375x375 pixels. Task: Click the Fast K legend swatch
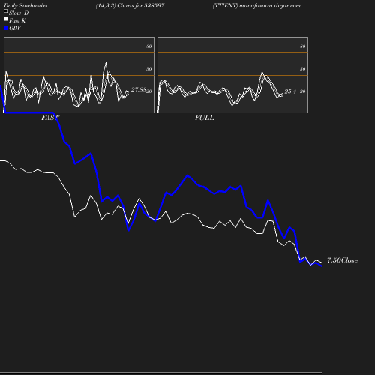tap(6, 19)
